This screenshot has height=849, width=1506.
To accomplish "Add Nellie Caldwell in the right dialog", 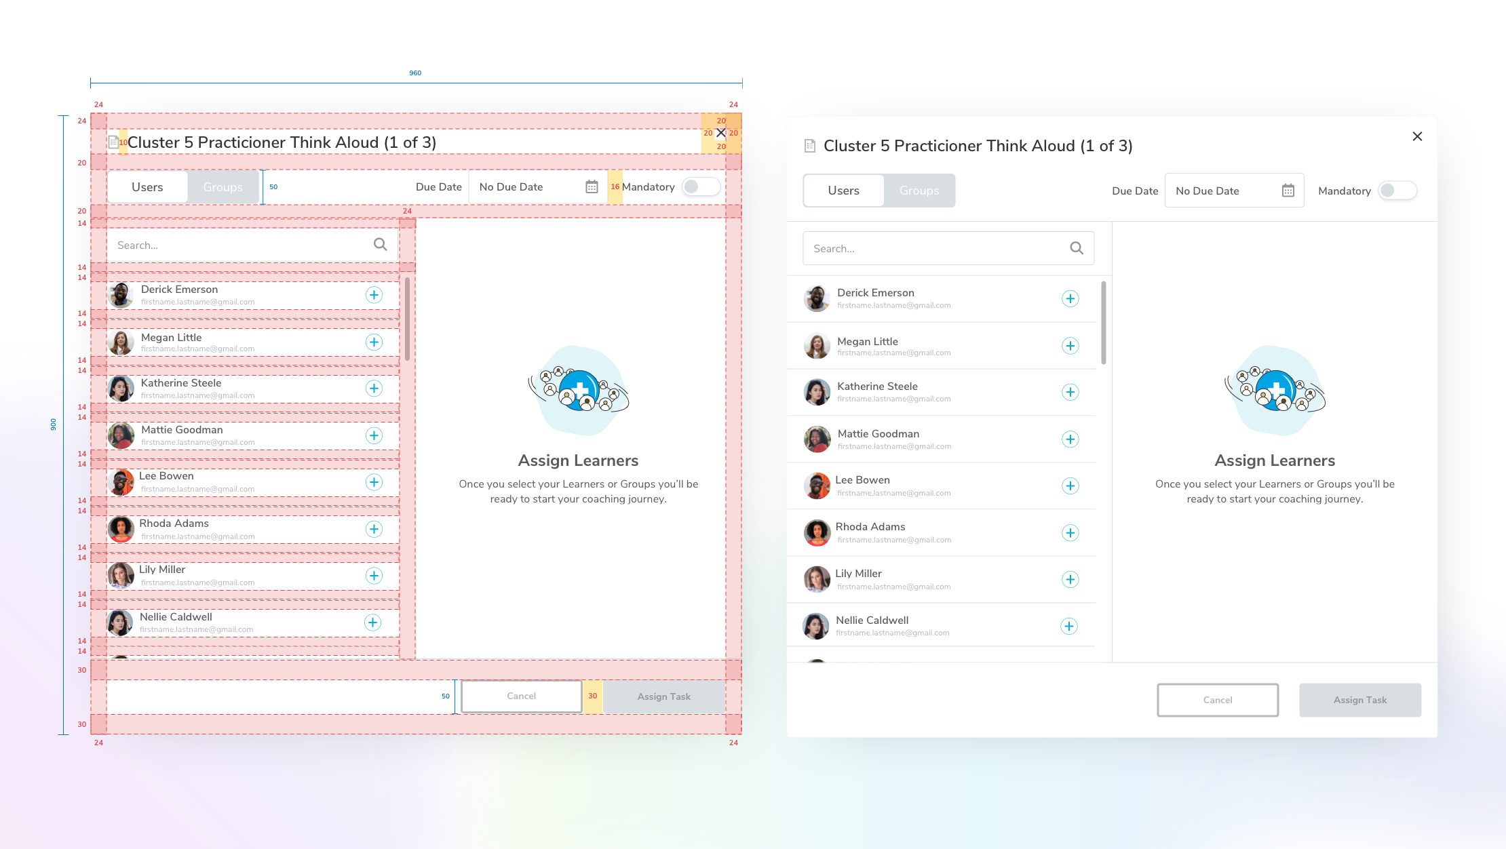I will click(x=1069, y=627).
